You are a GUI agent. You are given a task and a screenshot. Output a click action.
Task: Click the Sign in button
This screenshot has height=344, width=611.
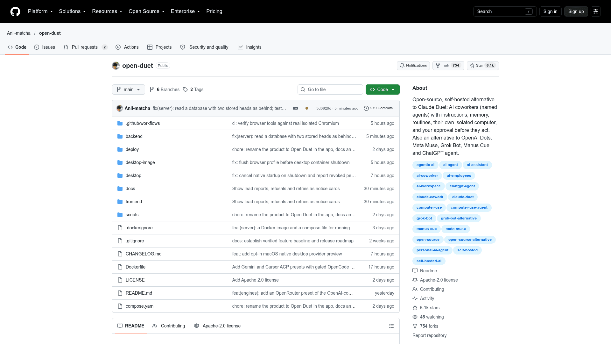(x=550, y=11)
